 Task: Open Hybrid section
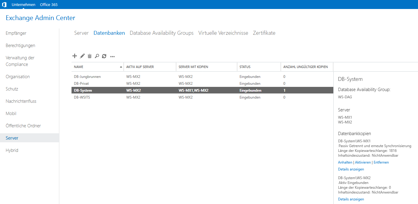(12, 150)
